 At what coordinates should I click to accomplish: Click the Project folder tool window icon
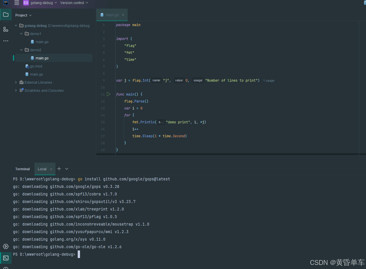pos(6,14)
